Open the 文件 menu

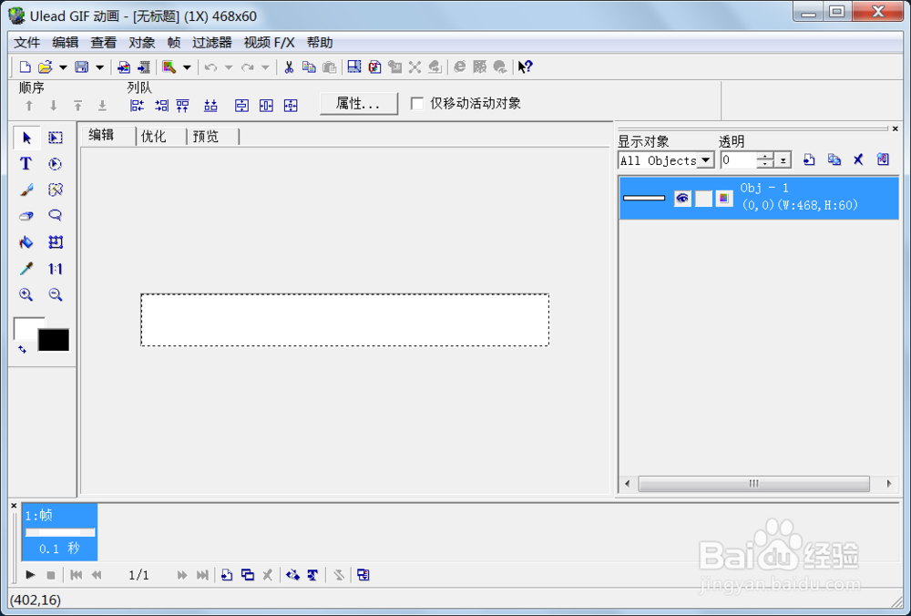click(x=26, y=43)
